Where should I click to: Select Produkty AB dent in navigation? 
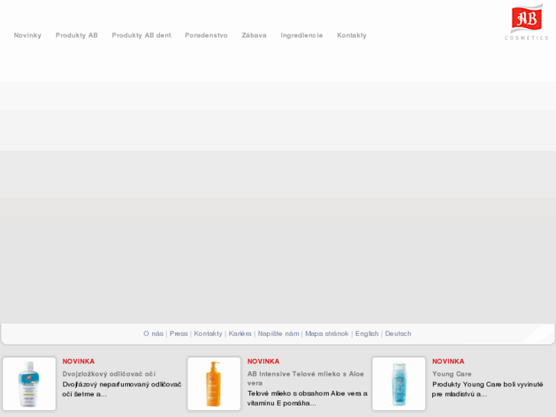[141, 35]
